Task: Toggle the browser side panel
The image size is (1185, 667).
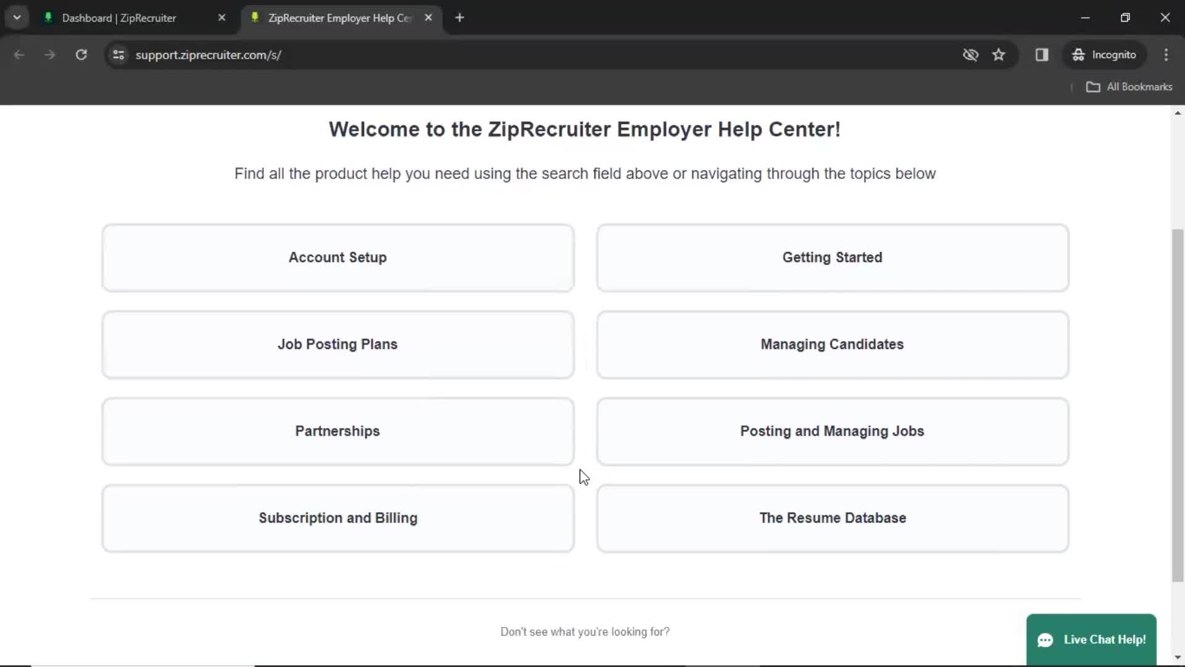Action: point(1042,55)
